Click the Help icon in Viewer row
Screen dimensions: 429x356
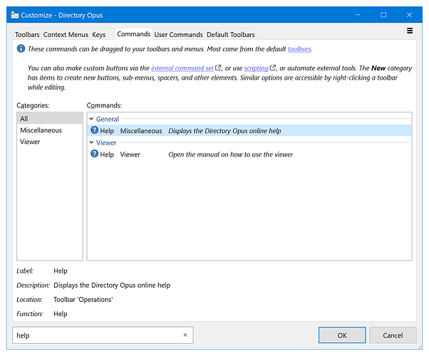coord(95,155)
